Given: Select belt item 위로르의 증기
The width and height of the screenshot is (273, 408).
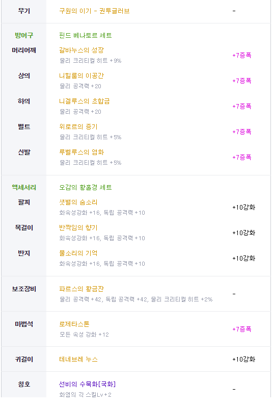Looking at the screenshot, I should coord(78,126).
